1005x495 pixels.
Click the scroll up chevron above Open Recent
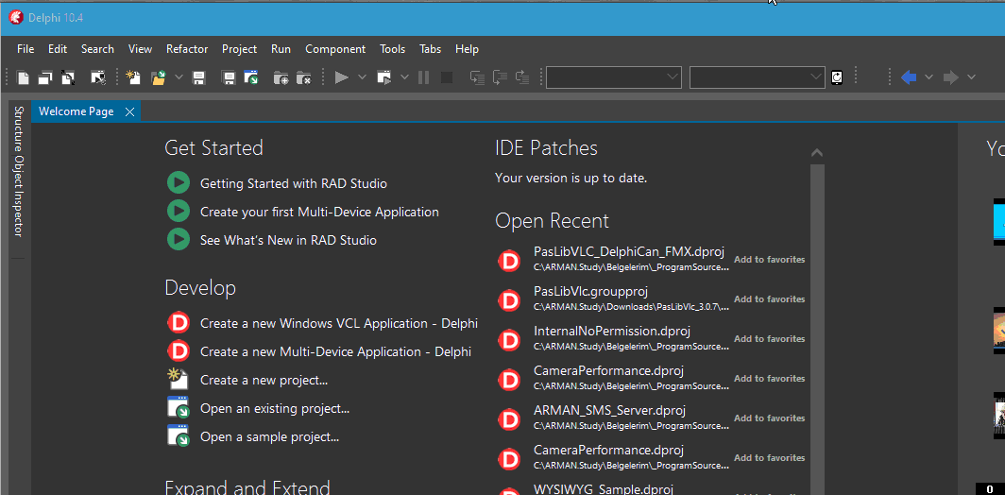(x=816, y=153)
